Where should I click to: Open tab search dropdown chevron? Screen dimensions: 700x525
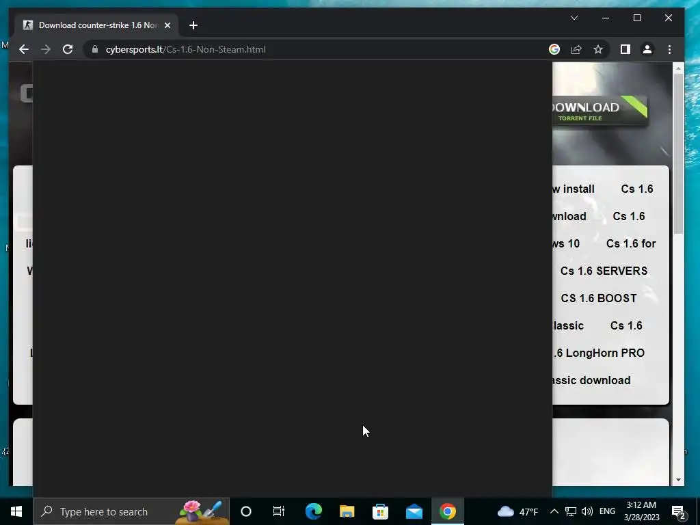(574, 18)
